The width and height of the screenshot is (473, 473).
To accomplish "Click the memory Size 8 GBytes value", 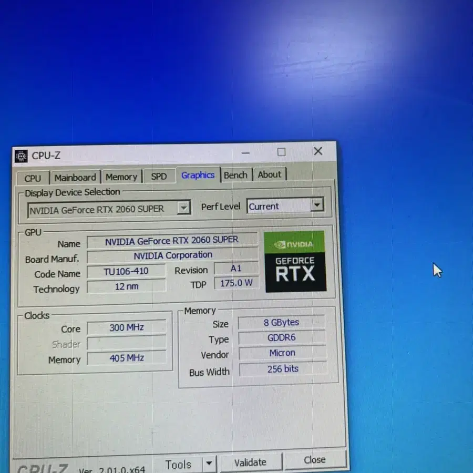I will [282, 322].
